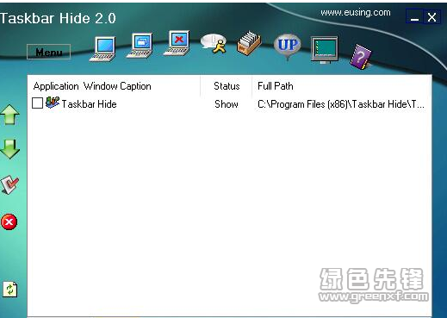The width and height of the screenshot is (447, 318).
Task: Tick the Taskbar Hide row checkbox
Action: pyautogui.click(x=37, y=103)
